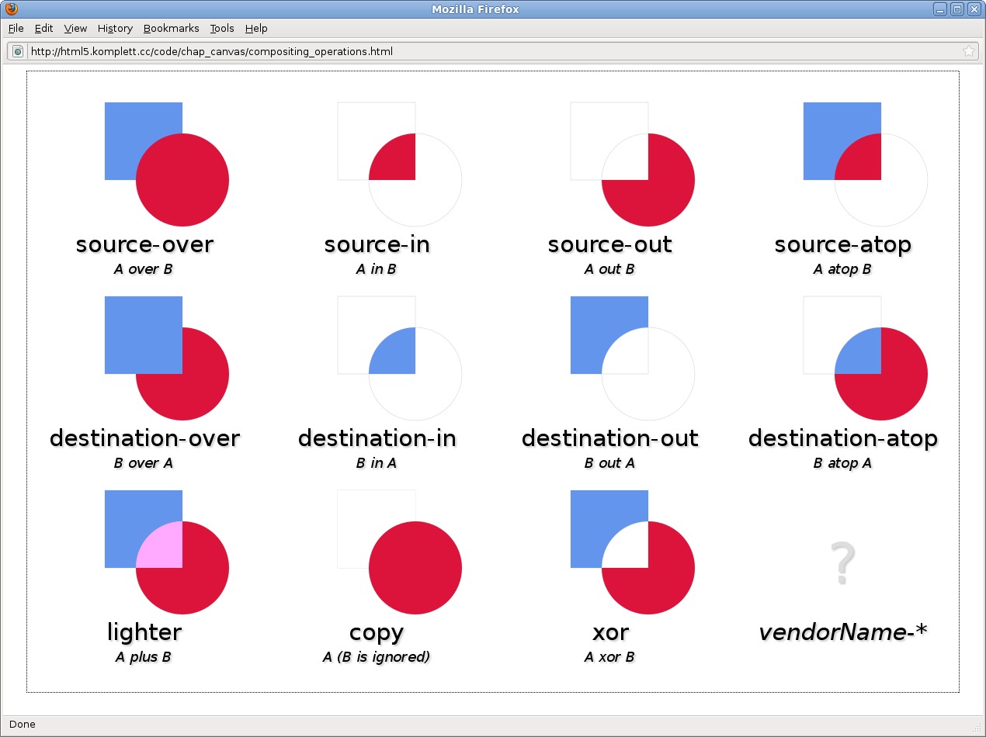The height and width of the screenshot is (737, 986).
Task: Click the xor compositing illustration
Action: [633, 552]
